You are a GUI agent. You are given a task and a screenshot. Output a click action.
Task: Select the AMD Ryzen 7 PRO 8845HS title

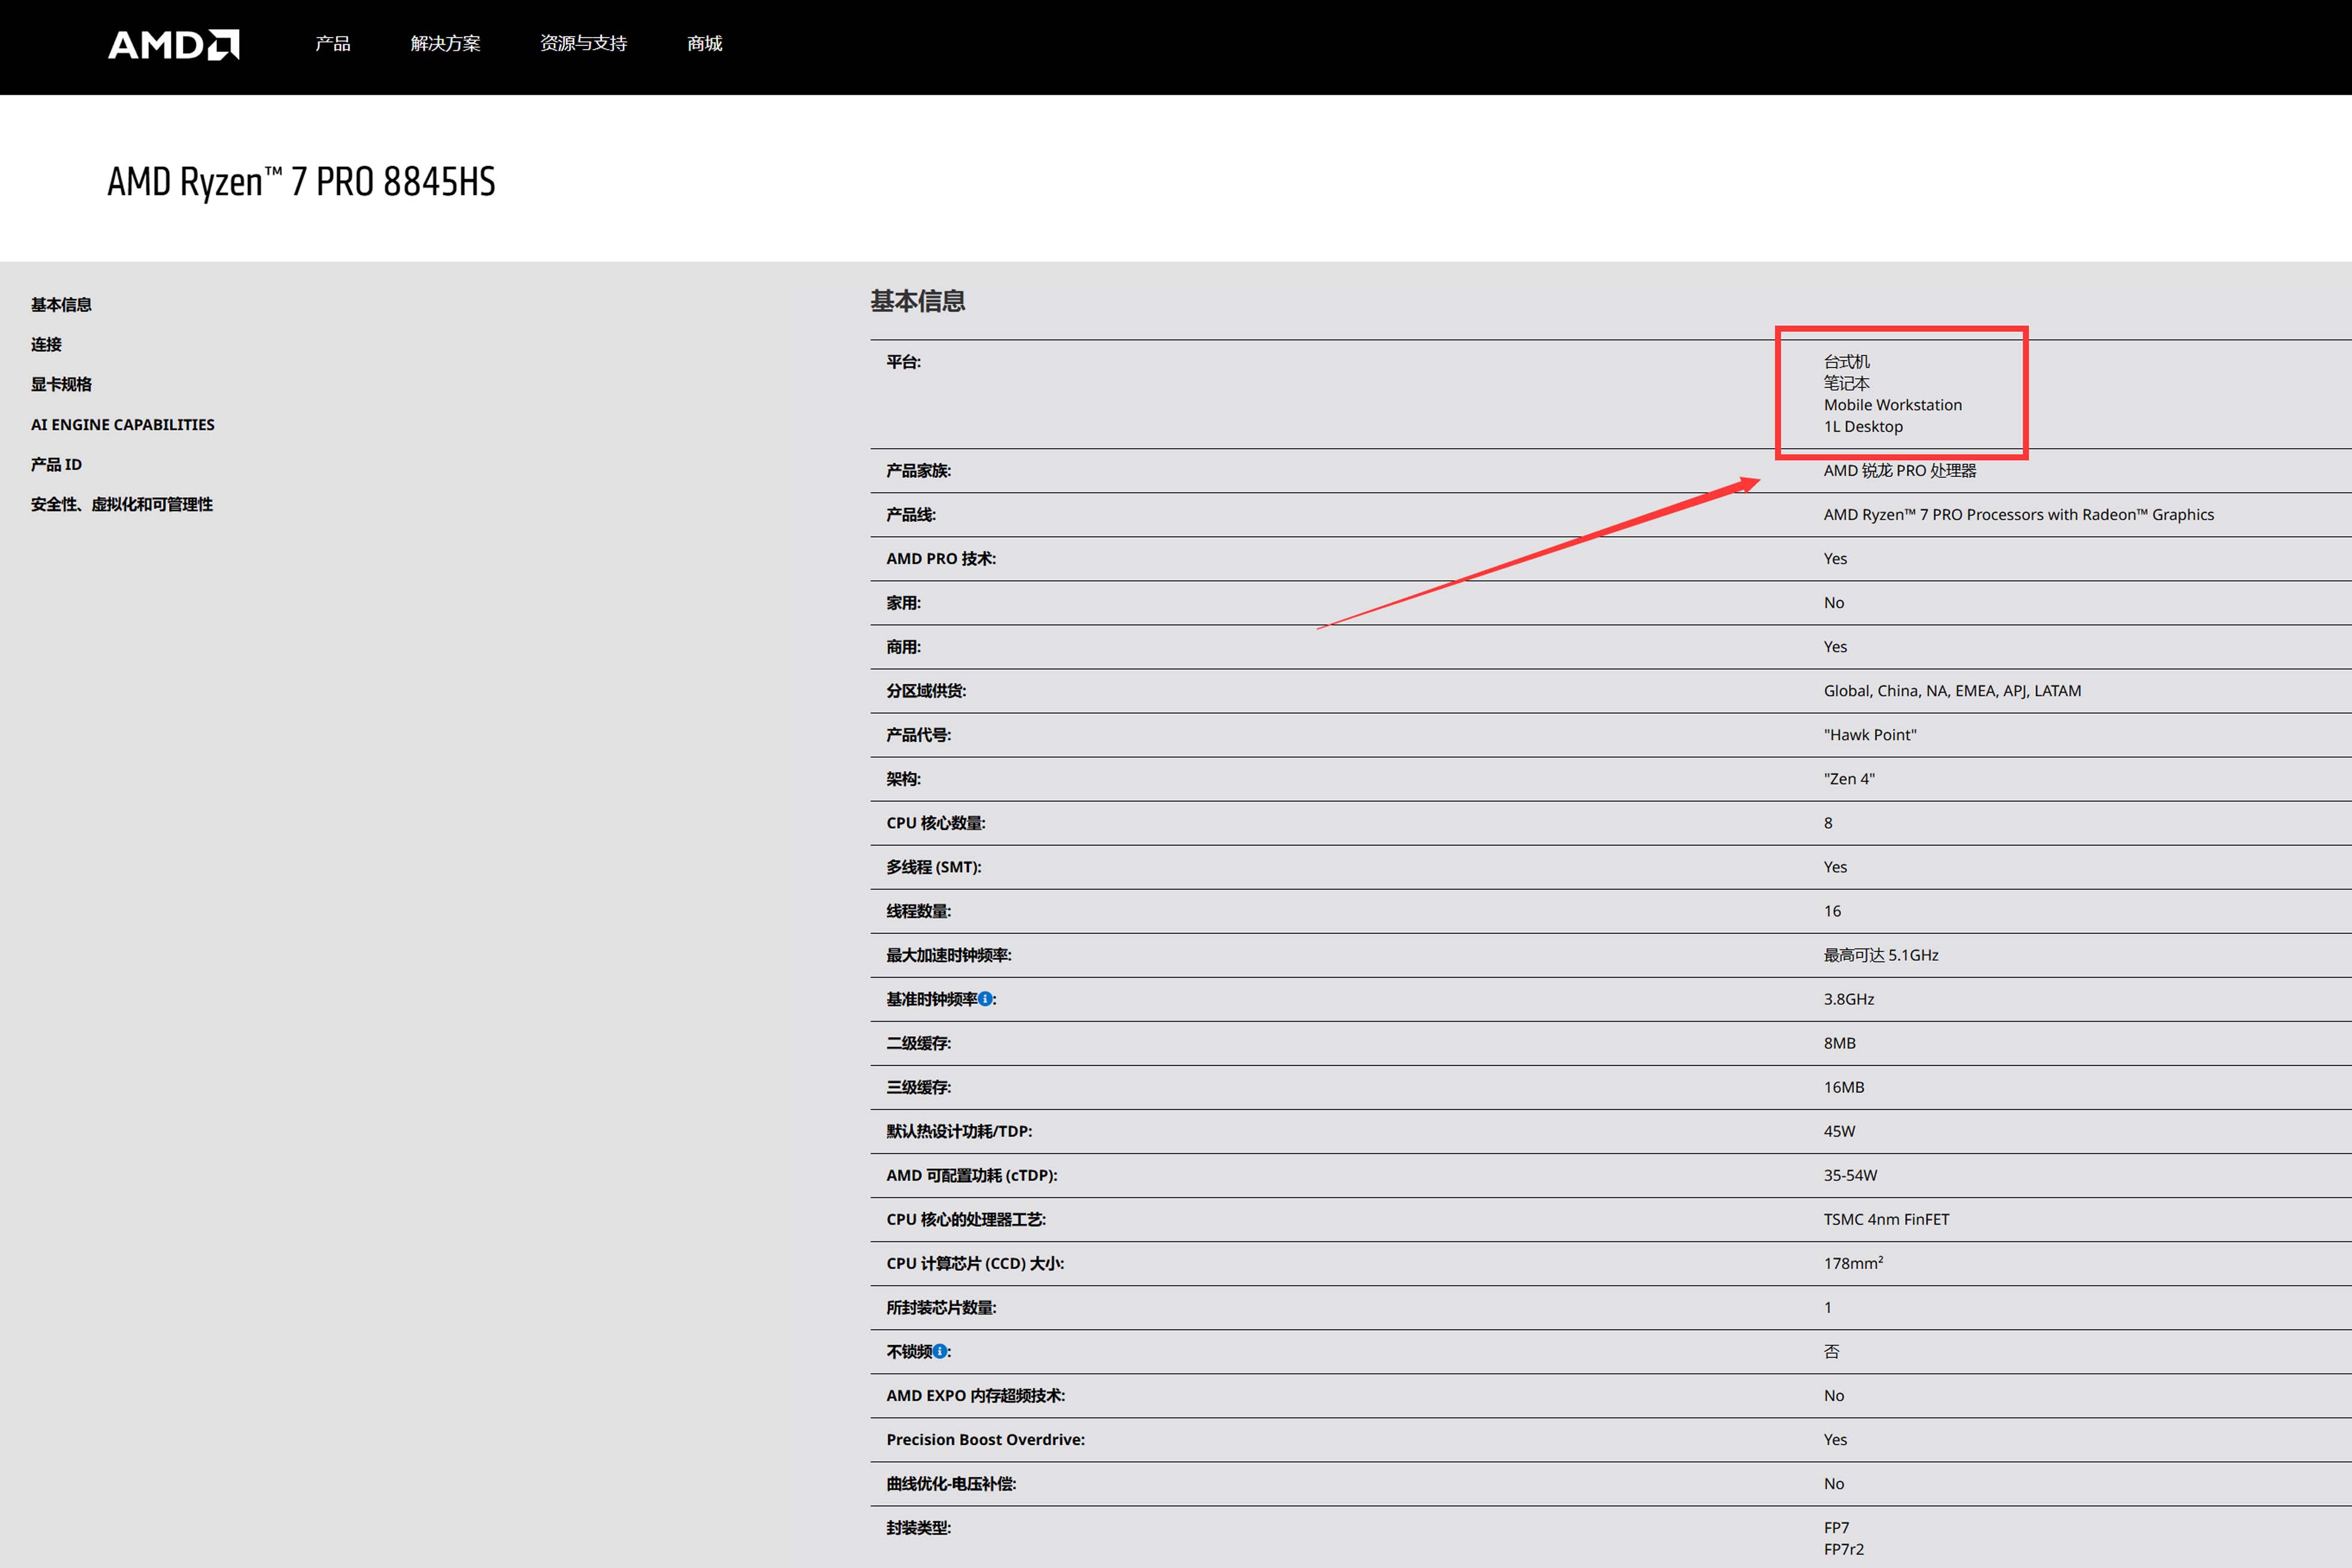point(301,182)
